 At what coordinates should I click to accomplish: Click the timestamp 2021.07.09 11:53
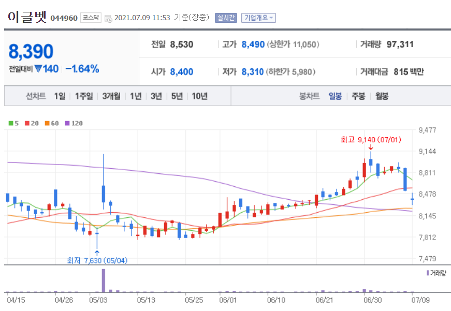142,18
